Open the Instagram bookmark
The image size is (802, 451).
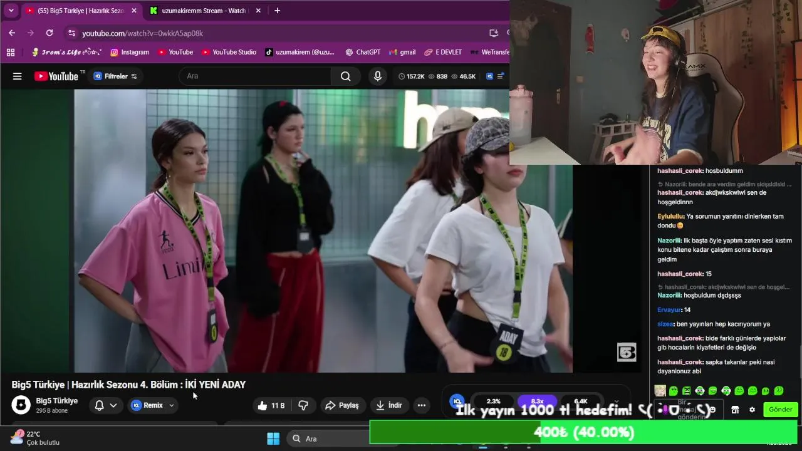tap(130, 52)
